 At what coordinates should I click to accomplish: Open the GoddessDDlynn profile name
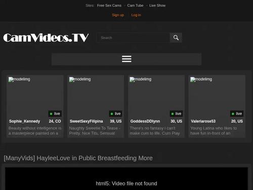(145, 121)
